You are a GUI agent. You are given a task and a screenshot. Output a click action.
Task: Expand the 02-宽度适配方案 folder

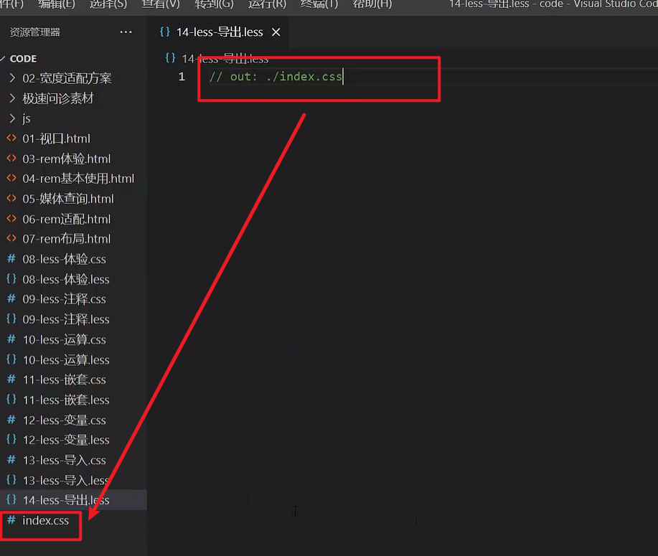click(x=67, y=78)
